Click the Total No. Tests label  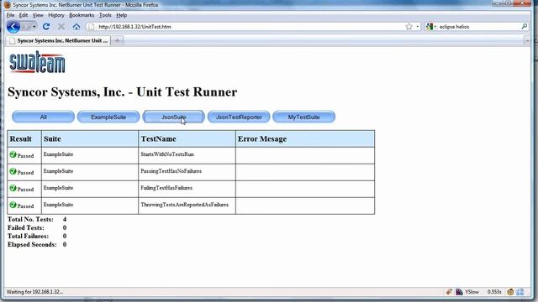[30, 219]
